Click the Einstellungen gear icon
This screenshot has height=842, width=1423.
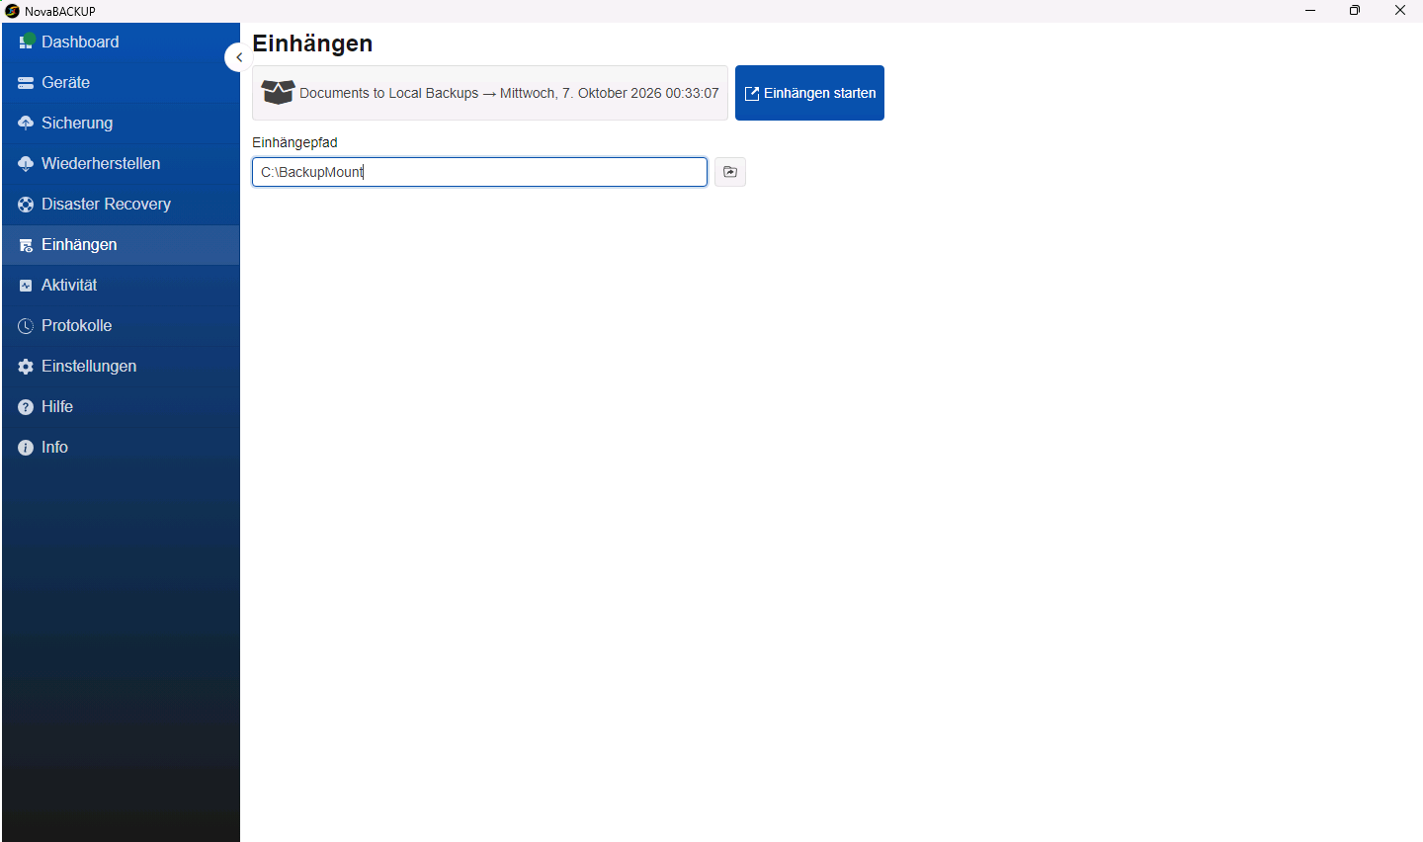point(26,367)
